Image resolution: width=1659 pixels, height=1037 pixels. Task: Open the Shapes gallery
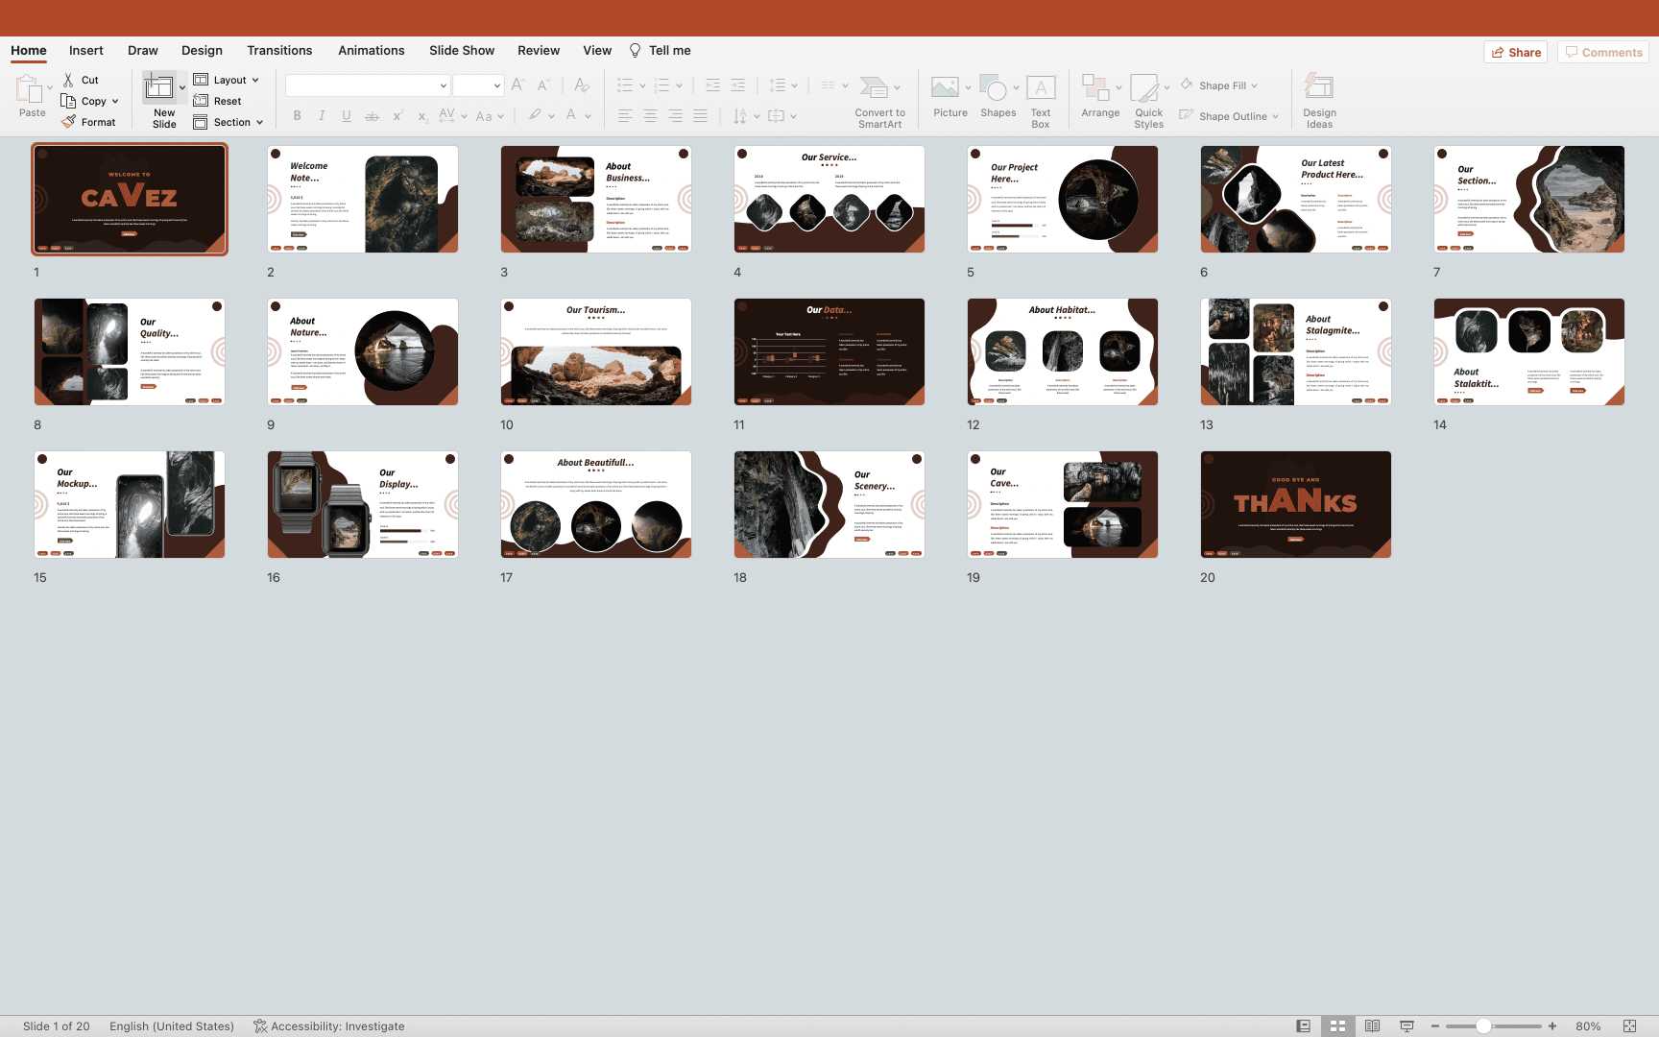[997, 89]
